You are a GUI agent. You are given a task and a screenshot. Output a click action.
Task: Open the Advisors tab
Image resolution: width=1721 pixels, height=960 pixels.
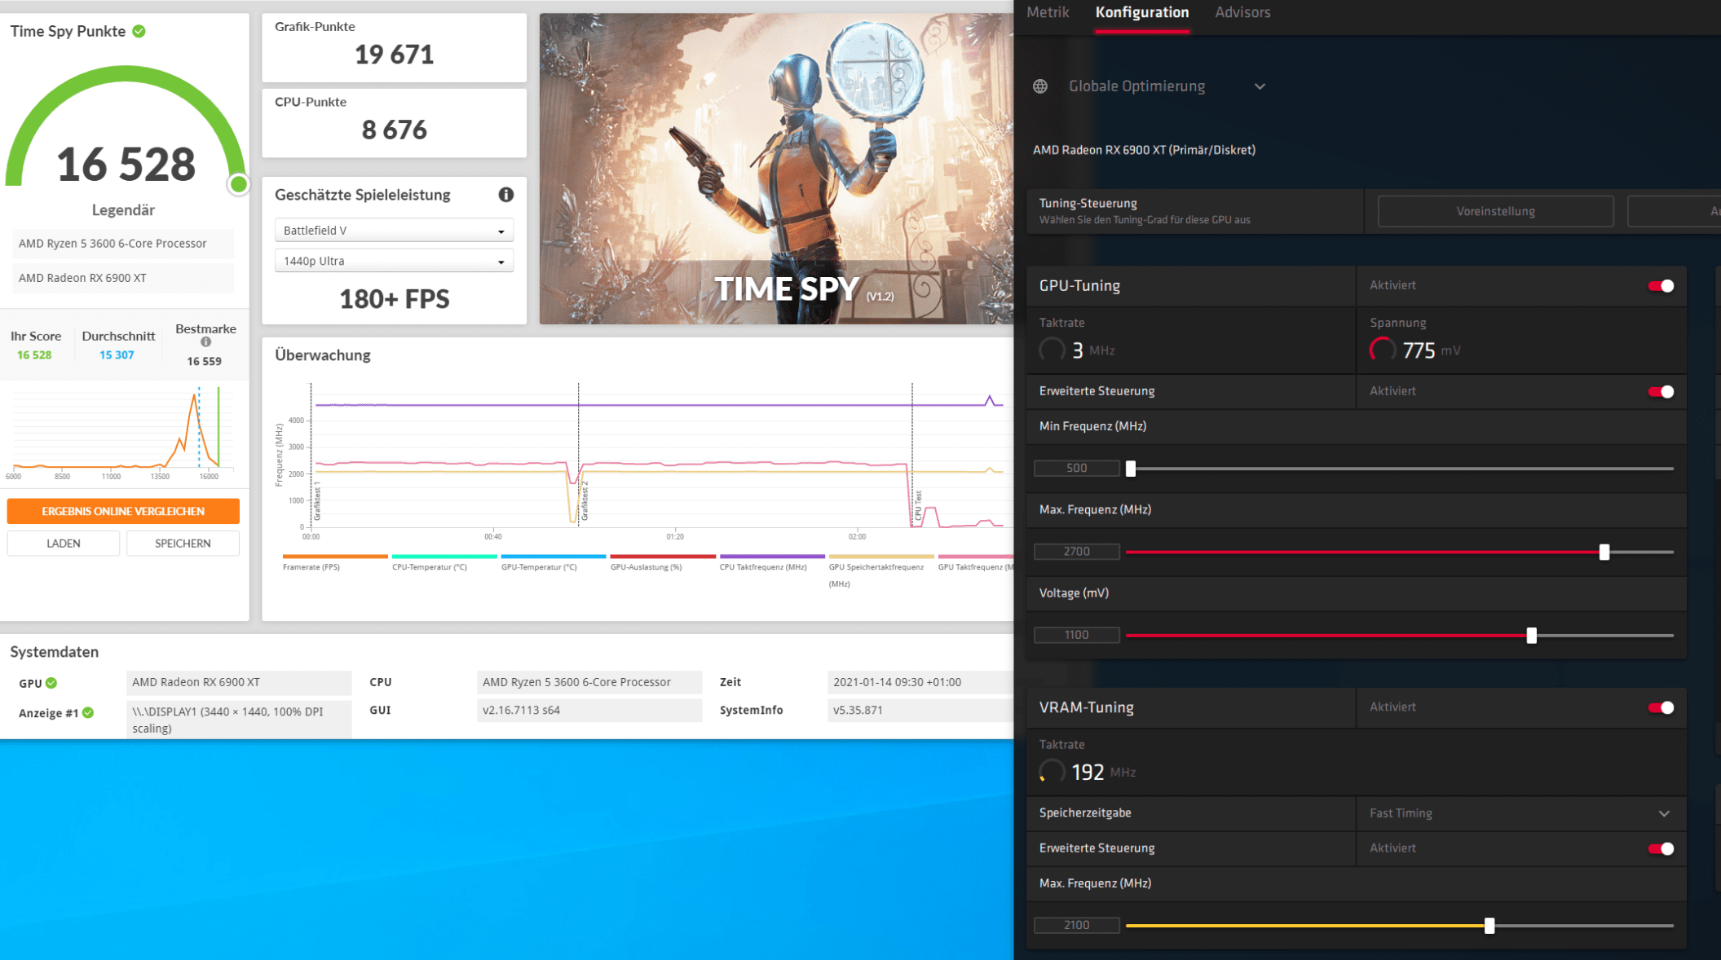(1242, 12)
